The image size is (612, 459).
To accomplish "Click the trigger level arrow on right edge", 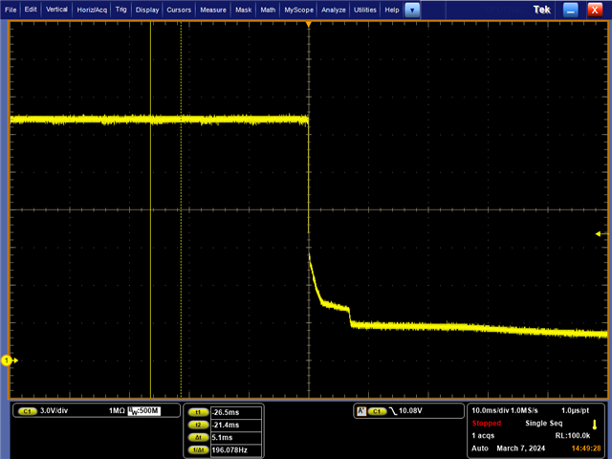I will 601,234.
